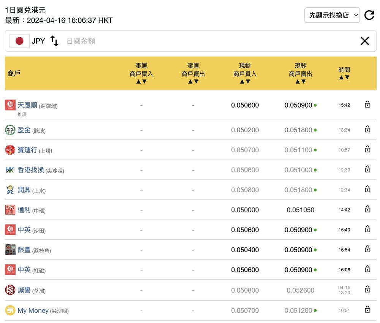Sort by 時間 column
The image size is (380, 323).
coord(344,77)
